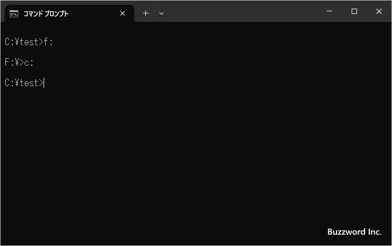Minimize the terminal window

tap(330, 11)
